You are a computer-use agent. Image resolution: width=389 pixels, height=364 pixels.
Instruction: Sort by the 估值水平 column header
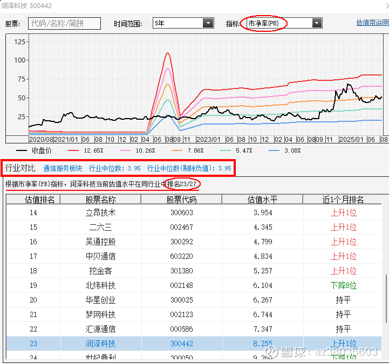[262, 200]
